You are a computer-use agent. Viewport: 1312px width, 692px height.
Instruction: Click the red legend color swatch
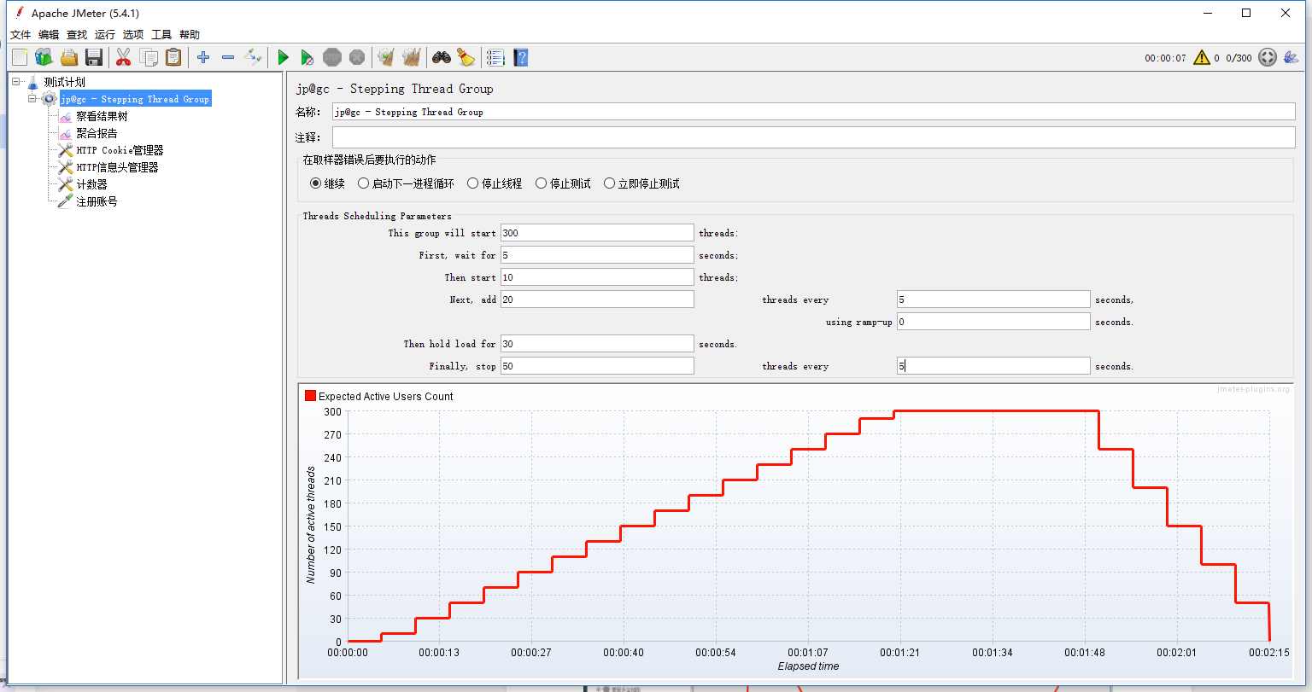point(310,396)
